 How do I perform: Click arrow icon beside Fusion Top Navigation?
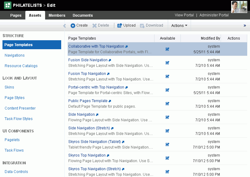tap(108, 74)
